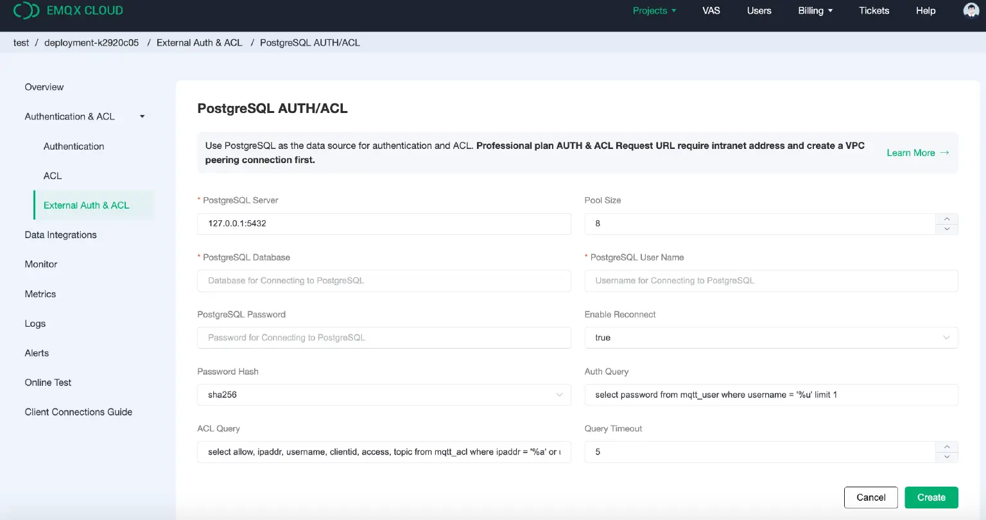
Task: Click the user avatar icon
Action: [x=970, y=10]
